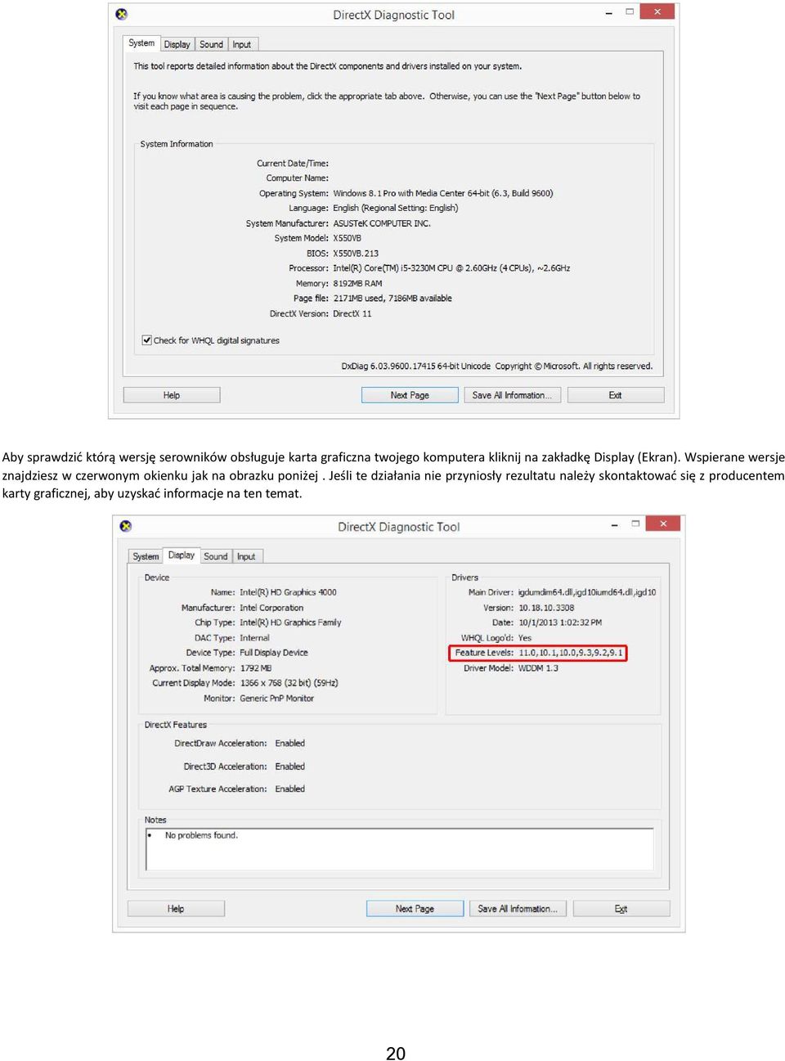Open the Sound tab in lower window
785x1061 pixels.
[x=216, y=556]
